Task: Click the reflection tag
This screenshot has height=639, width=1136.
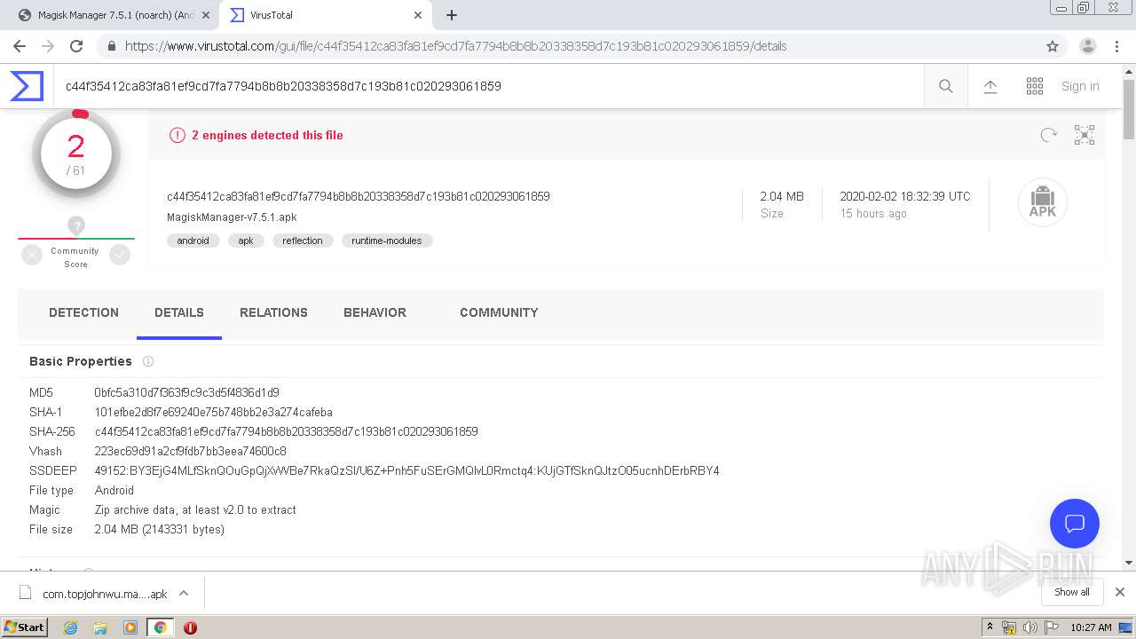Action: pyautogui.click(x=303, y=241)
